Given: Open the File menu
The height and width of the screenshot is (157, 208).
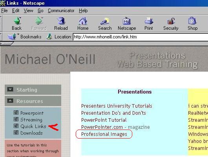Looking at the screenshot, I should pos(4,11).
